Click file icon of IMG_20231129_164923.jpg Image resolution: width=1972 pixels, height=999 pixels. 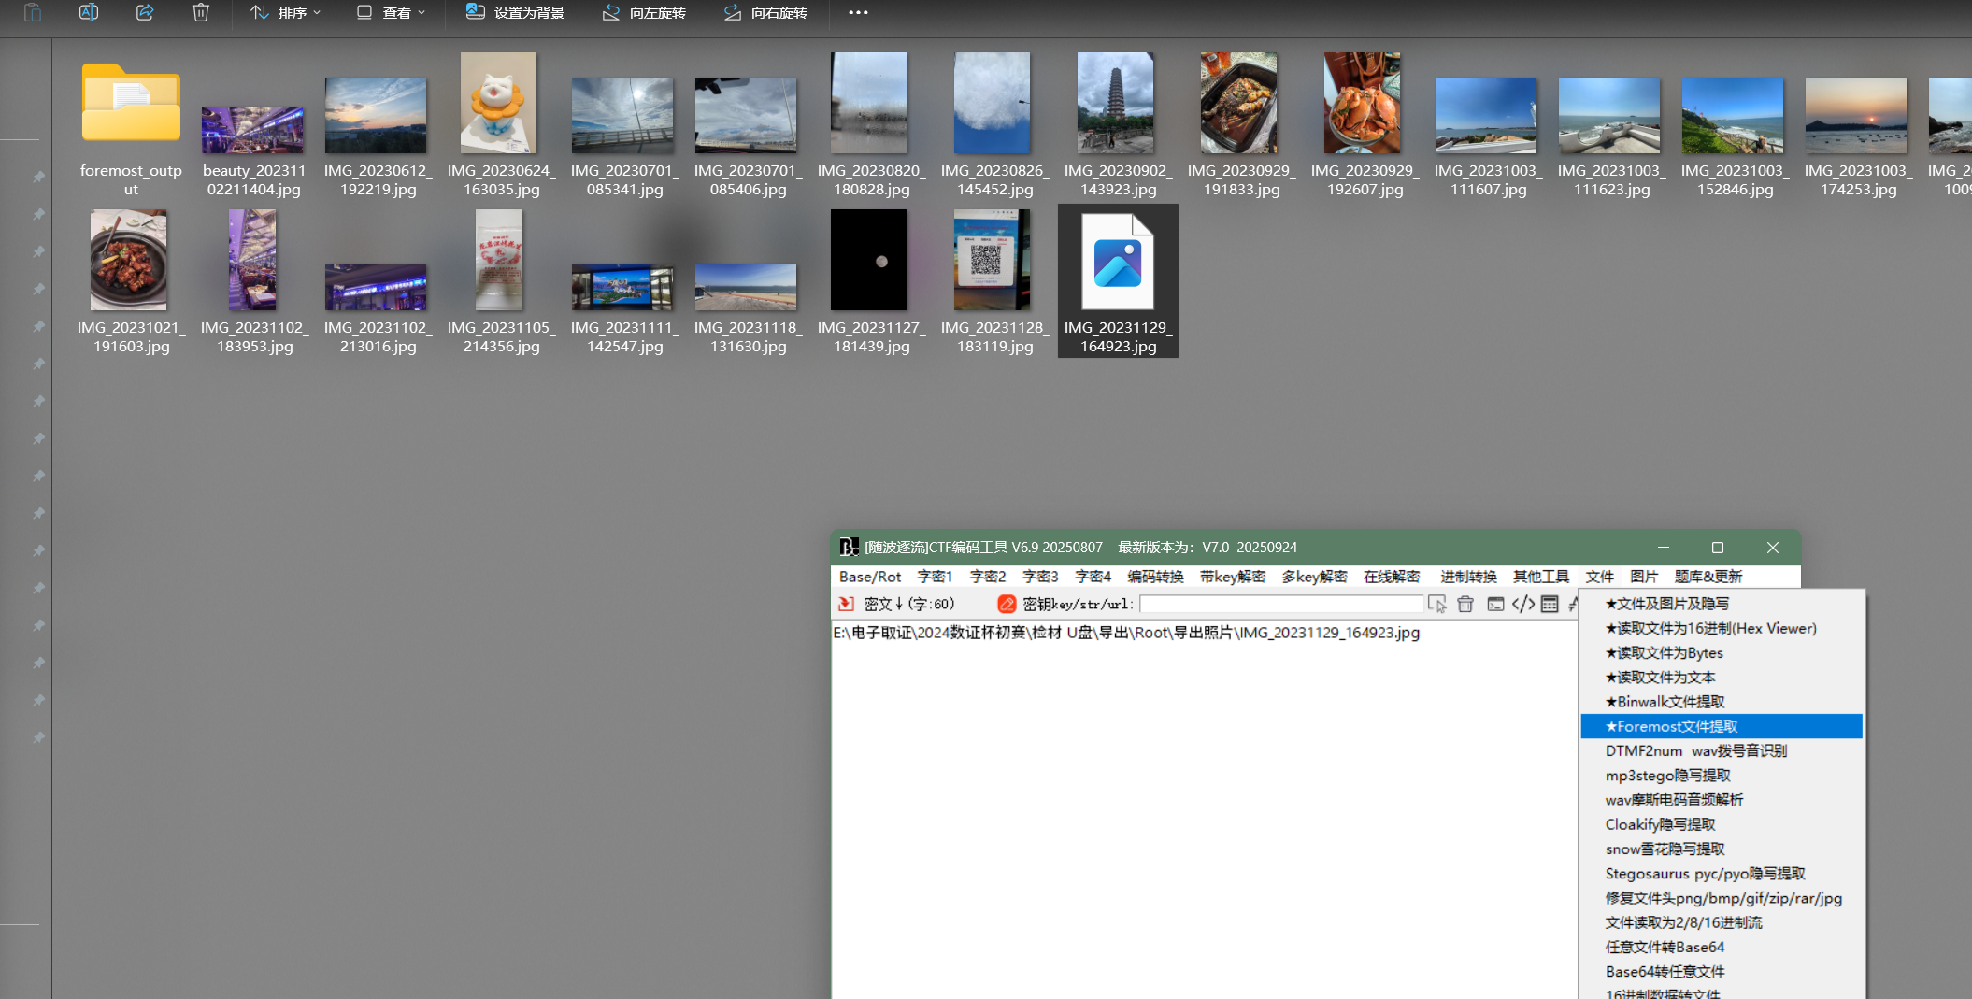(x=1118, y=262)
